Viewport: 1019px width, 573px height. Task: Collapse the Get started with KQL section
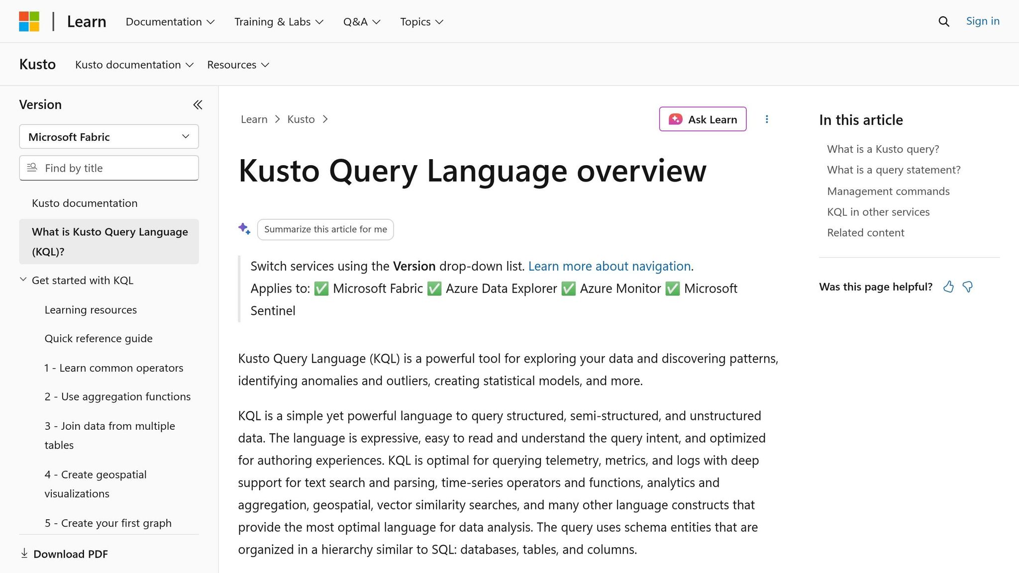click(23, 280)
